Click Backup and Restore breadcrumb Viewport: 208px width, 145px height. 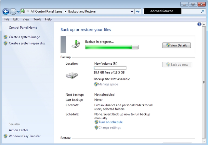tap(82, 12)
